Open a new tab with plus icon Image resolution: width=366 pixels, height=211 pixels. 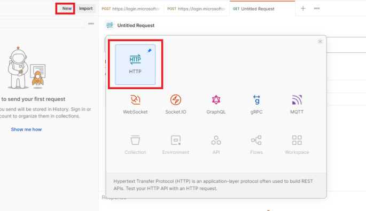tap(303, 9)
